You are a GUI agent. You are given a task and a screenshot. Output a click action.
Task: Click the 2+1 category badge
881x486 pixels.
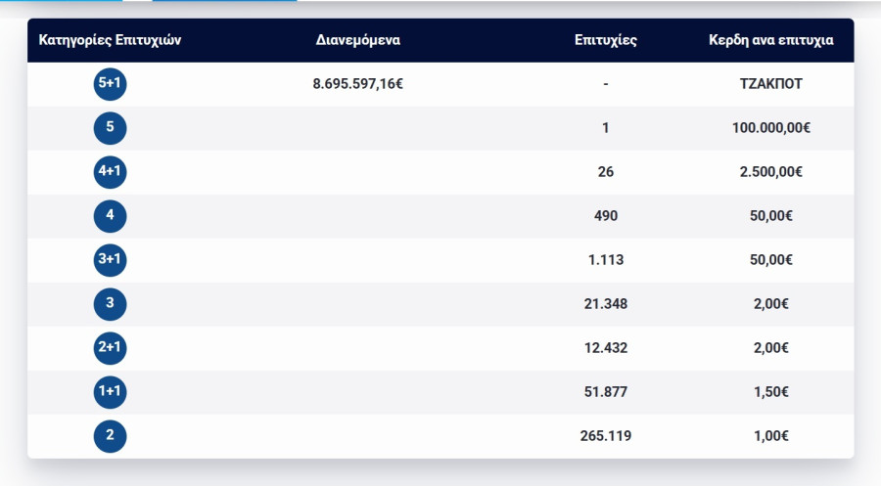tap(110, 348)
